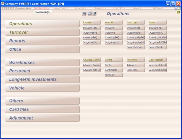Click the printer icon
The image size is (182, 139).
click(90, 13)
